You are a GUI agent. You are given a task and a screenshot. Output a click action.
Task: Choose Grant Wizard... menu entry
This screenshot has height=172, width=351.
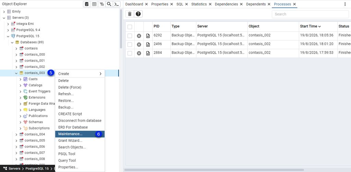80,141
